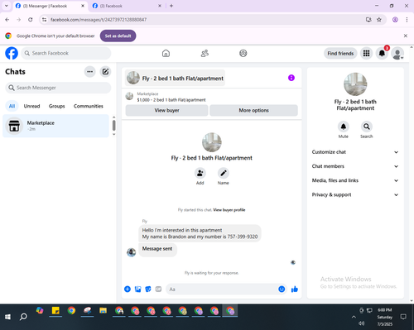Open the Home feed icon
This screenshot has width=414, height=330.
click(x=166, y=53)
